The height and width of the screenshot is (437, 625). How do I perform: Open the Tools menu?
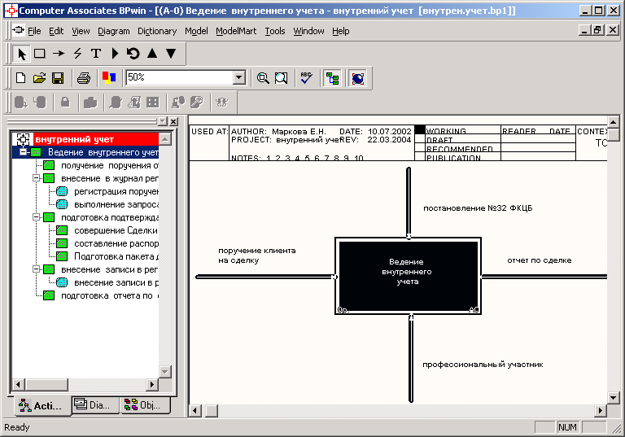pos(275,31)
